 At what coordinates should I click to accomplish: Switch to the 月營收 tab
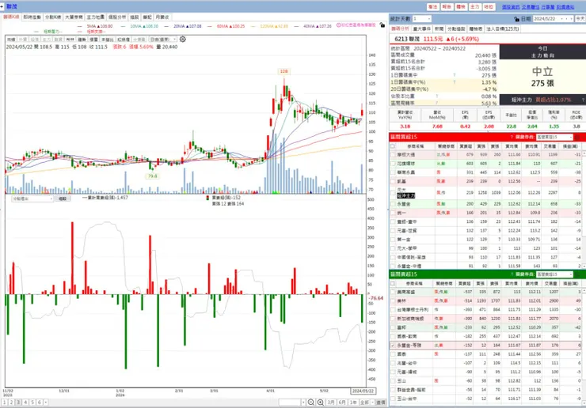(x=162, y=17)
